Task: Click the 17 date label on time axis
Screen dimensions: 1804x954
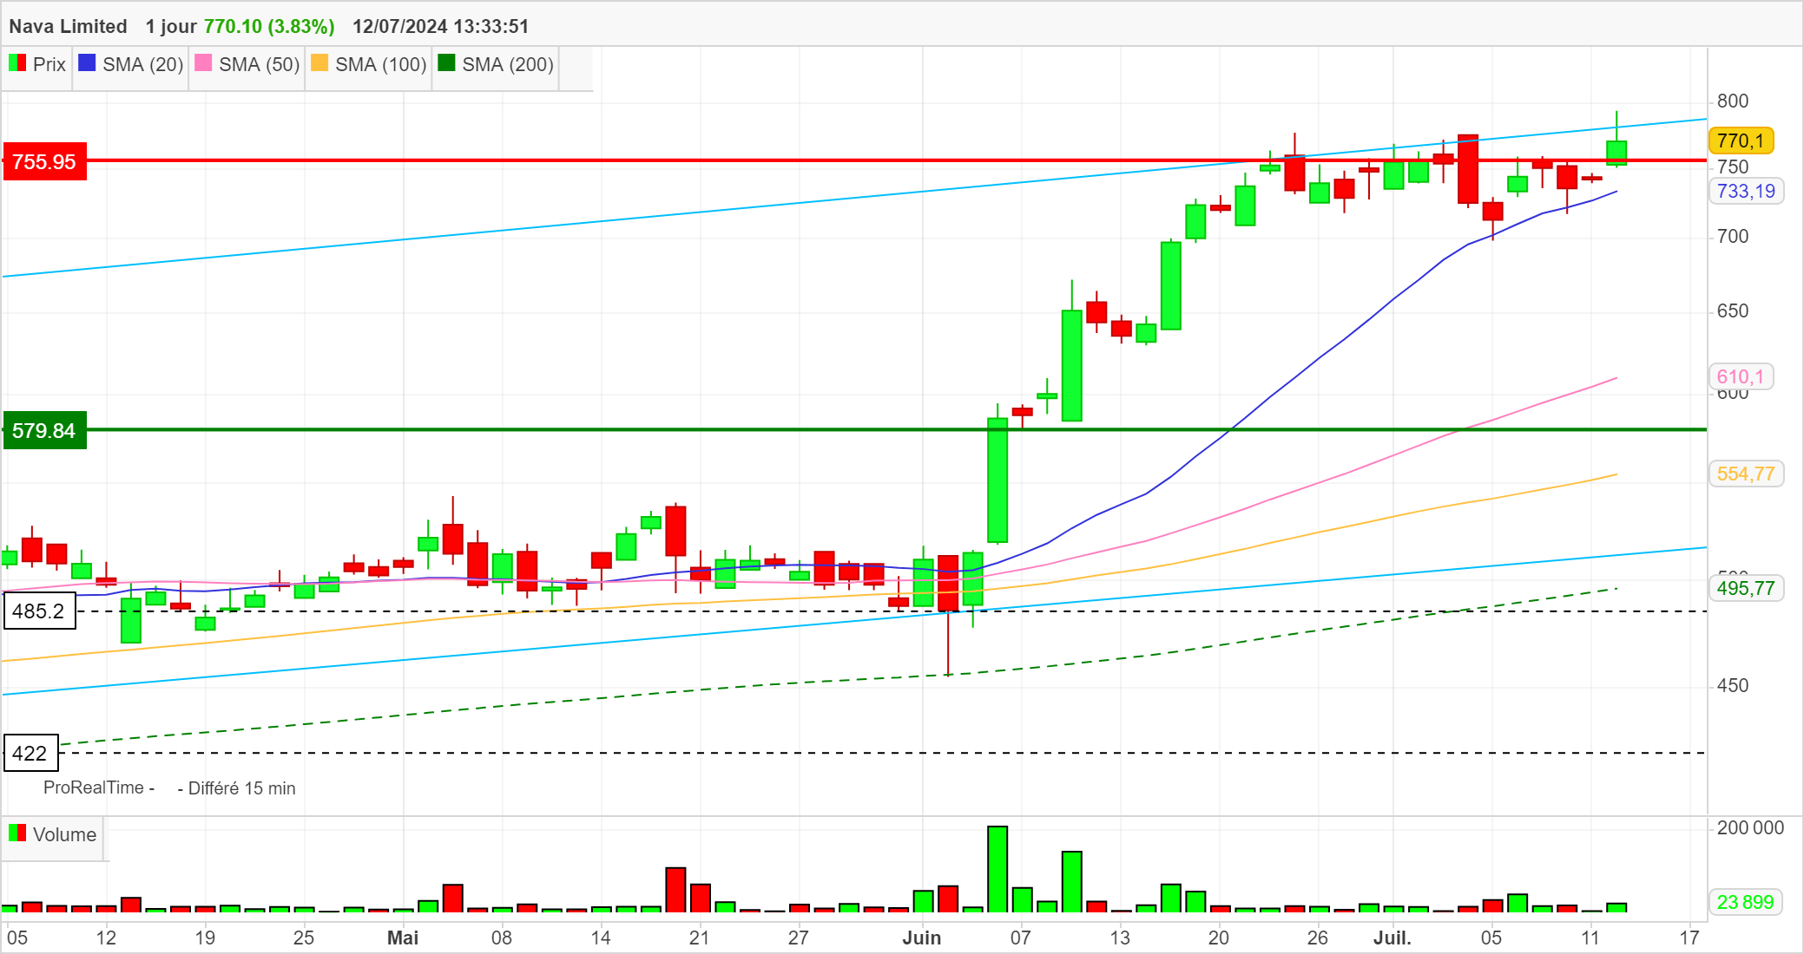Action: coord(1689,938)
